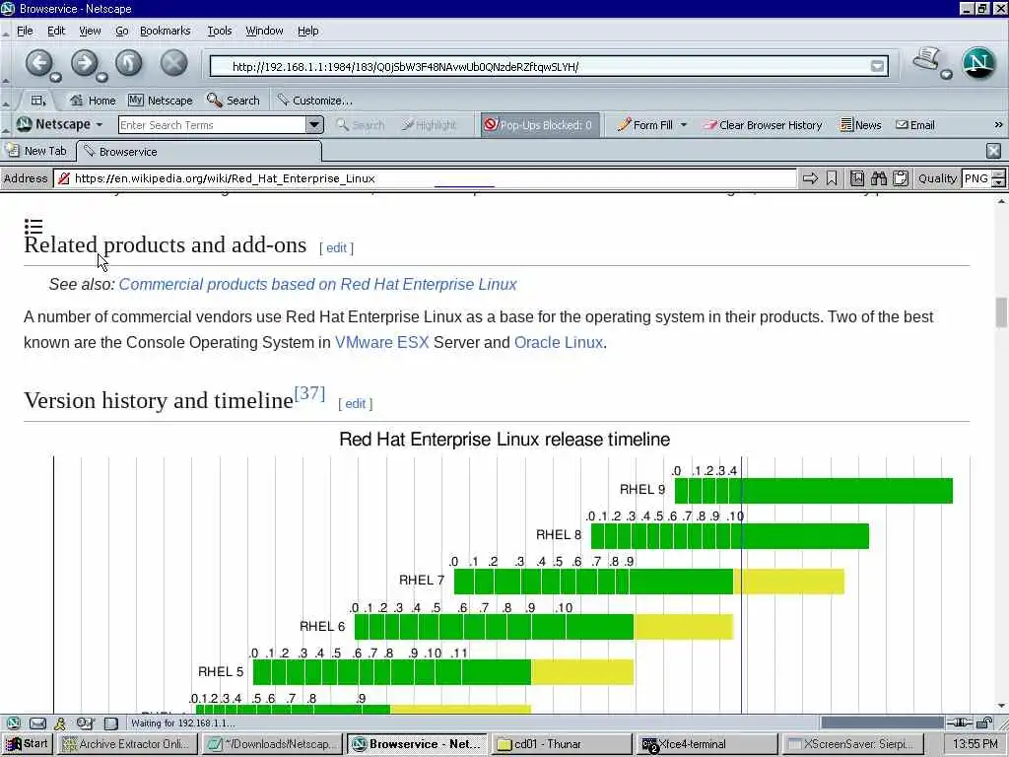Click the binoculars find icon

coord(879,178)
